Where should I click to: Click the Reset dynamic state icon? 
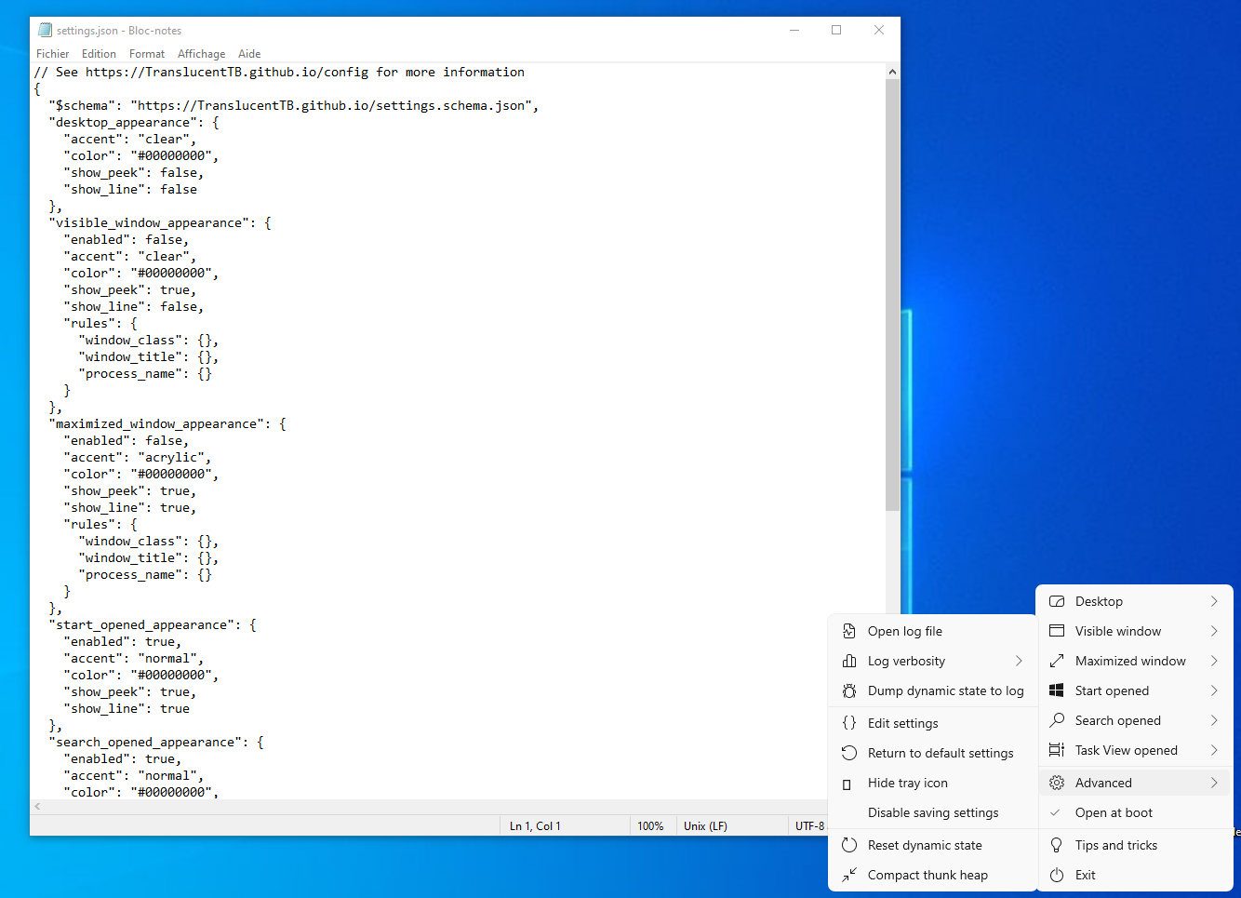click(x=848, y=845)
